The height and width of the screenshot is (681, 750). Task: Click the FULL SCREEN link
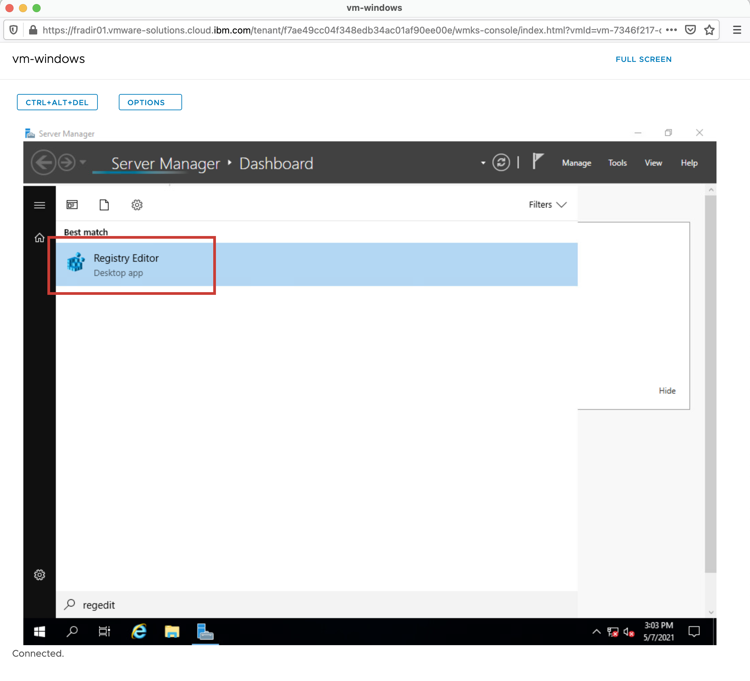[643, 60]
